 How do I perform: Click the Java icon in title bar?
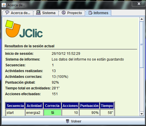coord(4,5)
